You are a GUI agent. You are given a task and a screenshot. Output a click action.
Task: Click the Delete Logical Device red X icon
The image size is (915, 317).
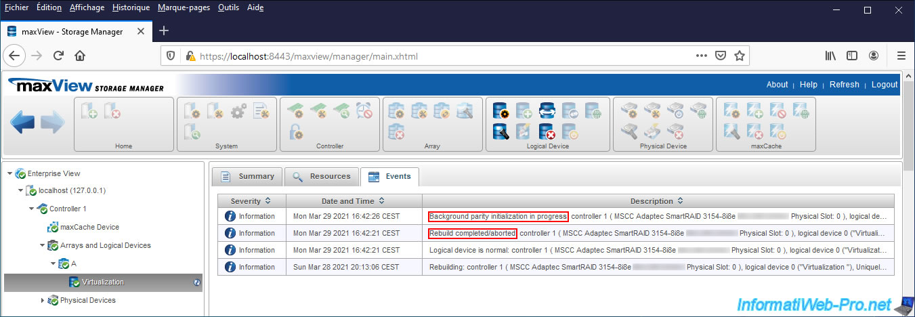(x=547, y=131)
